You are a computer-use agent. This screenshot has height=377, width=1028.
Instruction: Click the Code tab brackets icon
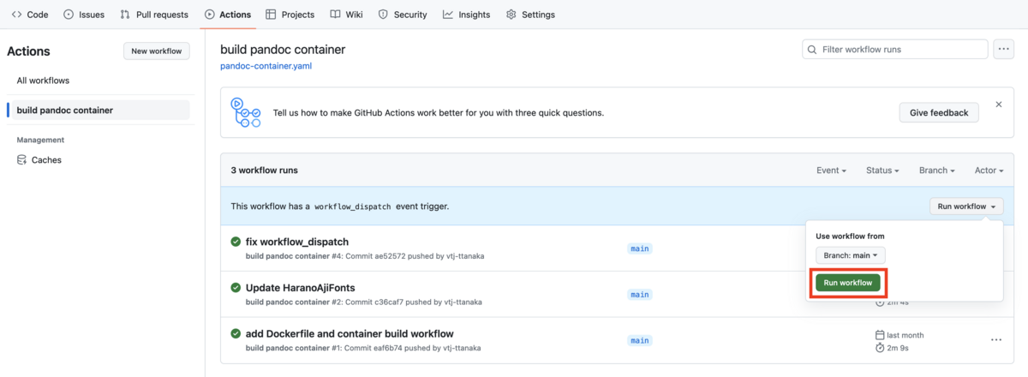click(17, 15)
